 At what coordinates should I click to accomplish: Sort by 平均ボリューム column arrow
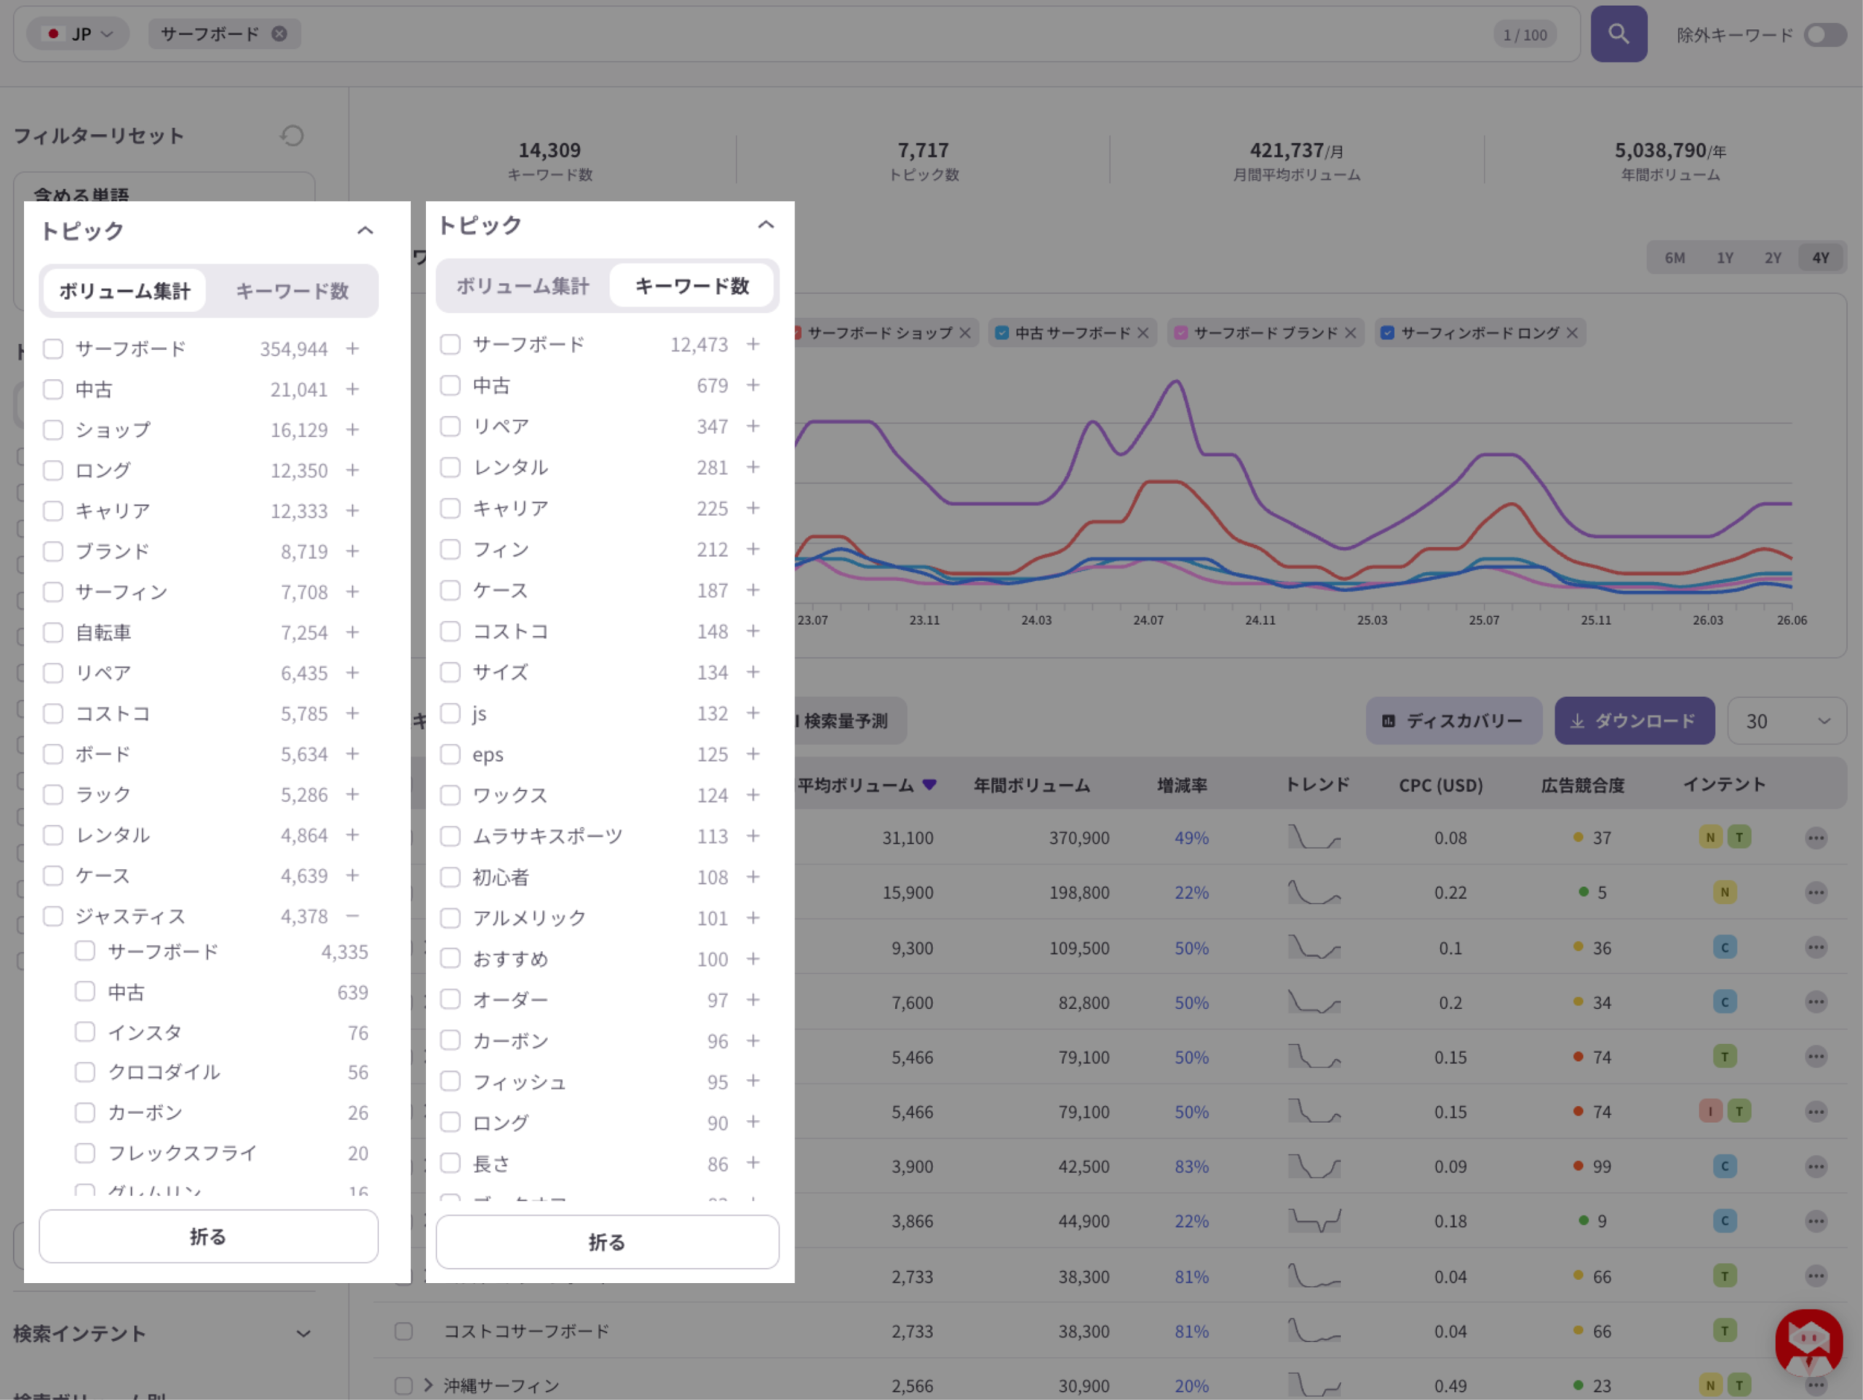pyautogui.click(x=930, y=784)
